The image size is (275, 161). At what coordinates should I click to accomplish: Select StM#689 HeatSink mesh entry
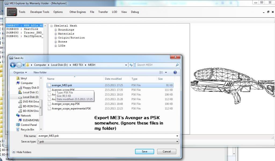pyautogui.click(x=22, y=29)
